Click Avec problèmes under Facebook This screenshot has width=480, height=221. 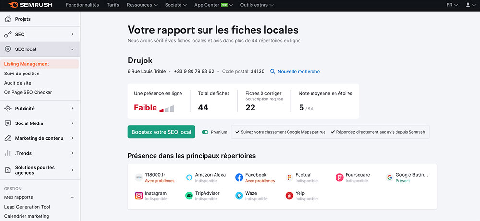(260, 181)
